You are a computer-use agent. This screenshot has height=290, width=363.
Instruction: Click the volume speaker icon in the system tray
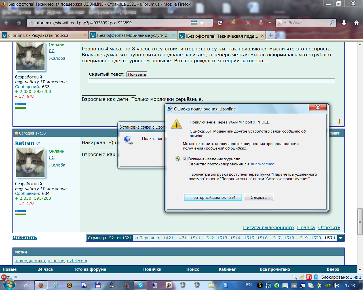(336, 285)
